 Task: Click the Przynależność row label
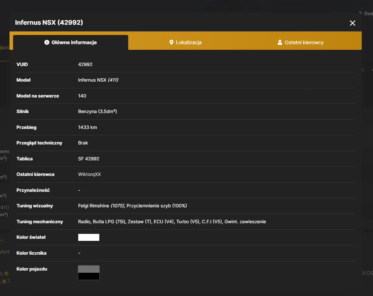click(x=33, y=190)
